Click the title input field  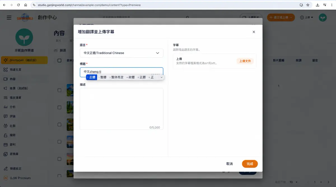click(x=122, y=72)
